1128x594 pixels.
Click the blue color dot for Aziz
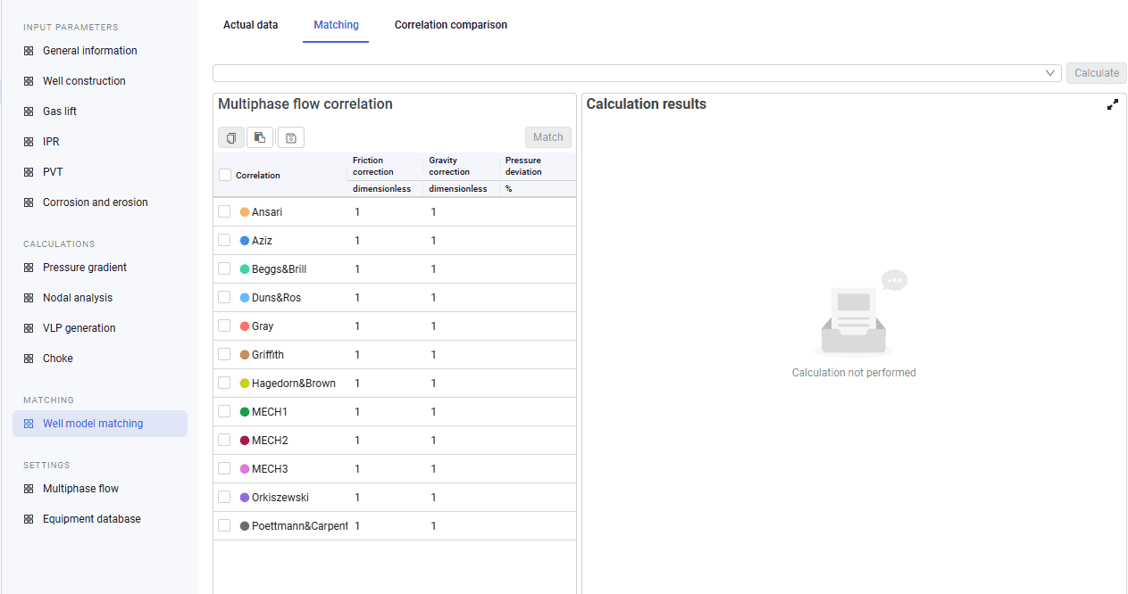[245, 241]
